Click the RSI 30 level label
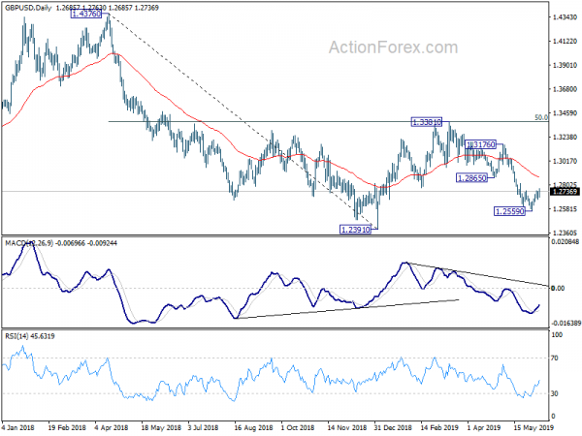 [x=555, y=393]
